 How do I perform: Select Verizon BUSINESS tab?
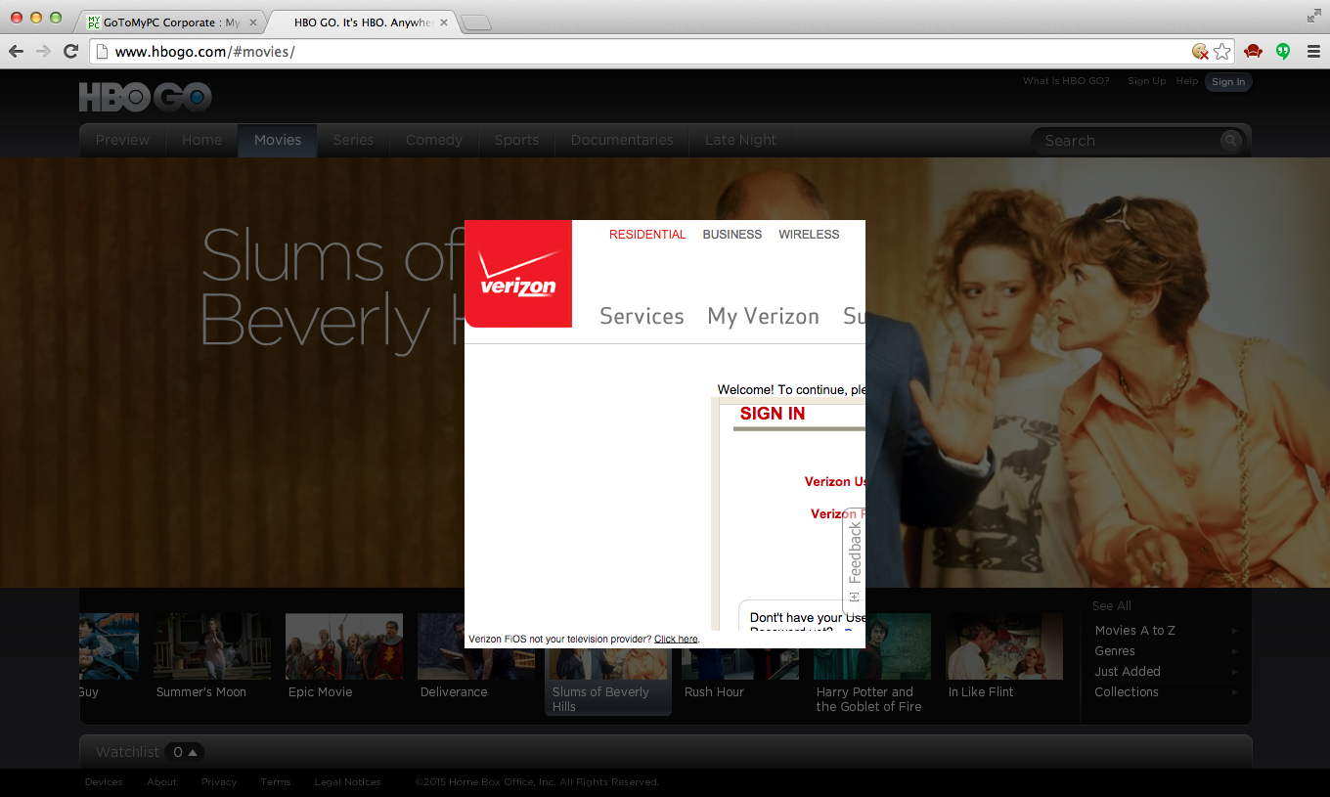731,235
